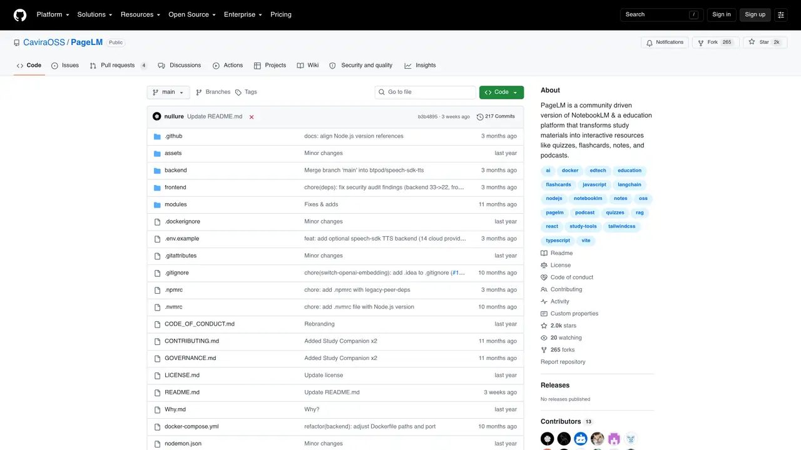Click the Sign up button
This screenshot has width=801, height=450.
tap(755, 14)
